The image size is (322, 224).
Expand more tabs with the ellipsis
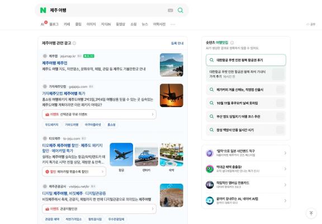click(173, 24)
